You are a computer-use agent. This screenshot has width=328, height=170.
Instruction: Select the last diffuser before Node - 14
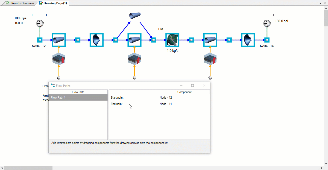click(x=248, y=40)
